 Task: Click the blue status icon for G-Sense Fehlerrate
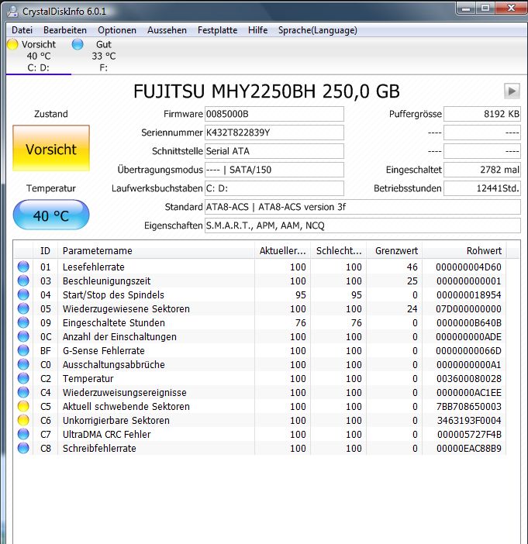[23, 350]
